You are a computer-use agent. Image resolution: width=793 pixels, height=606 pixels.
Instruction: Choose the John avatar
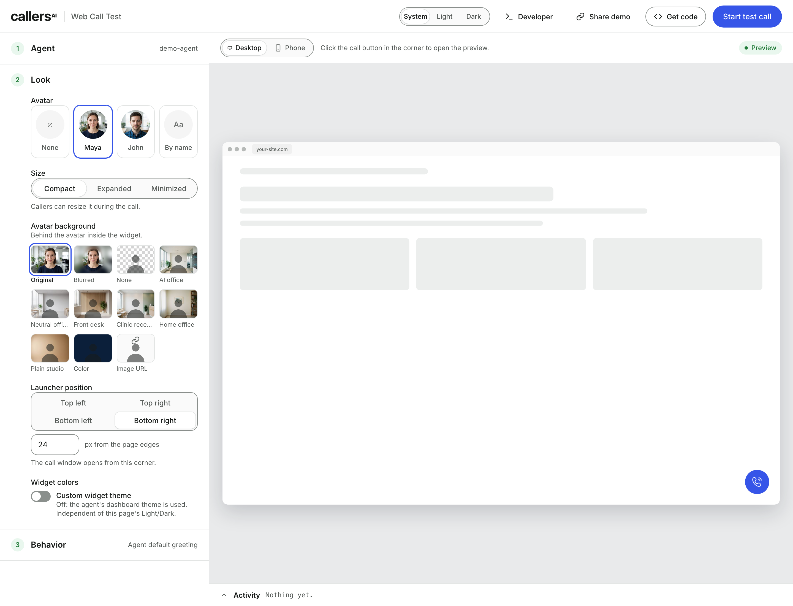click(x=135, y=132)
